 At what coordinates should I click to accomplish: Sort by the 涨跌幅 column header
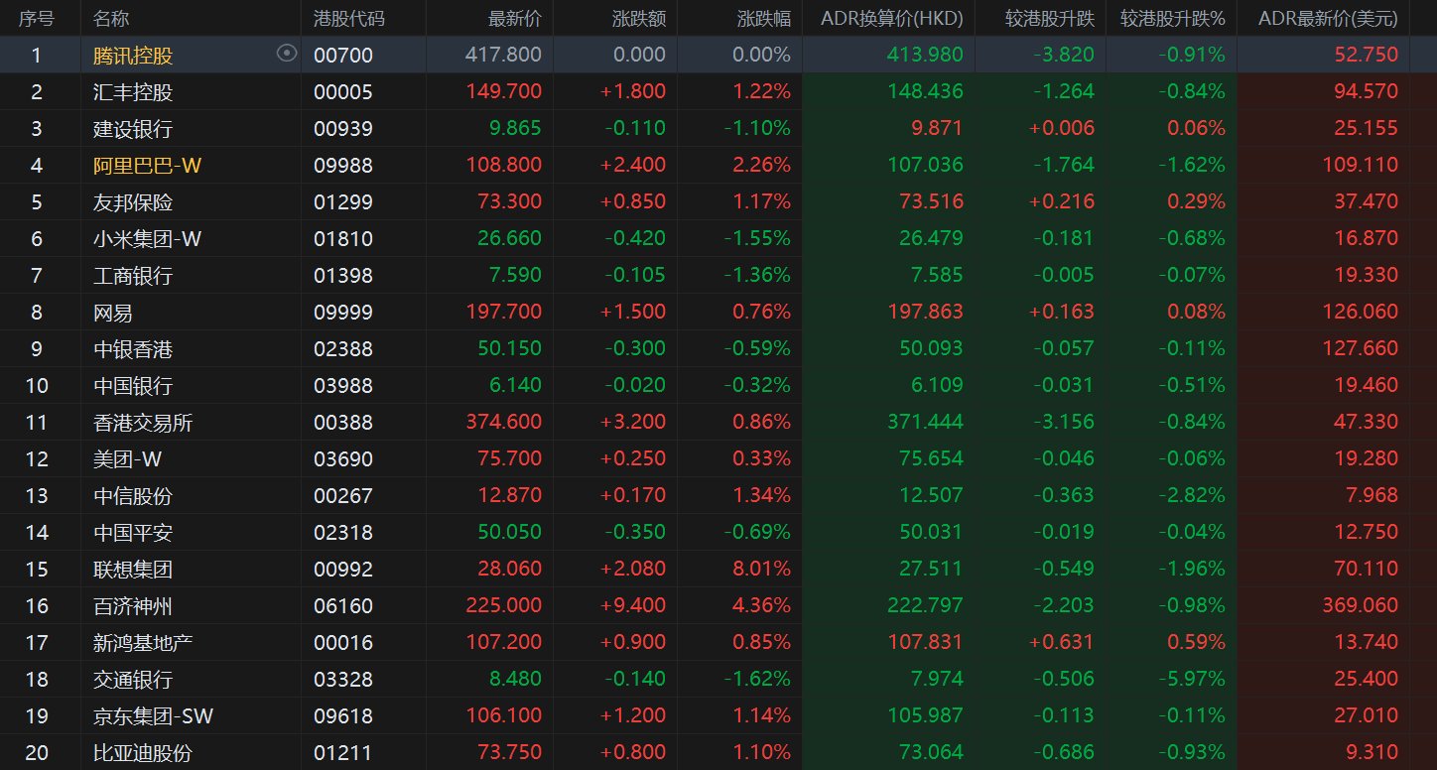tap(764, 19)
